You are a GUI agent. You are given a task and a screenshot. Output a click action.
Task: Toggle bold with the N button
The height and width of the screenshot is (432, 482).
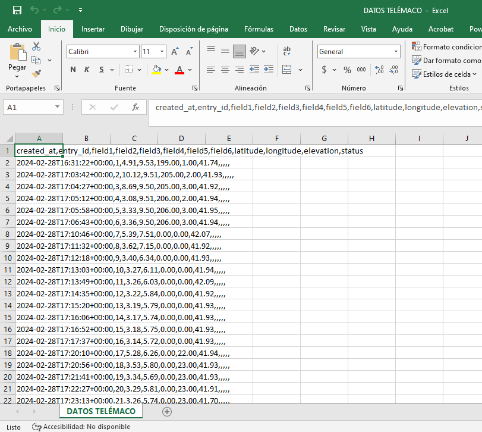point(73,70)
